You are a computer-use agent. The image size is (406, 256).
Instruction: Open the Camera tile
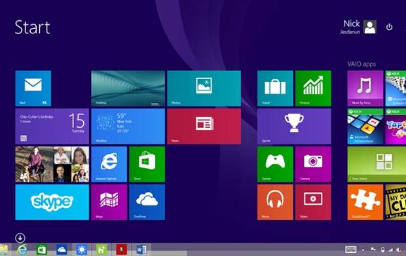pos(313,164)
